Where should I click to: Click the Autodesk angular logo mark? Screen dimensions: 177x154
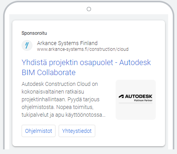[121, 96]
